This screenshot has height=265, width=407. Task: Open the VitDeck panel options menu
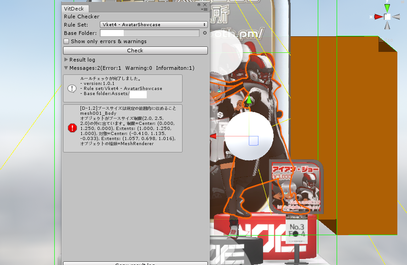pos(204,9)
